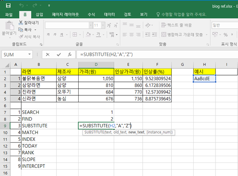
Task: Click the bottom align icon
Action: pyautogui.click(x=138, y=26)
